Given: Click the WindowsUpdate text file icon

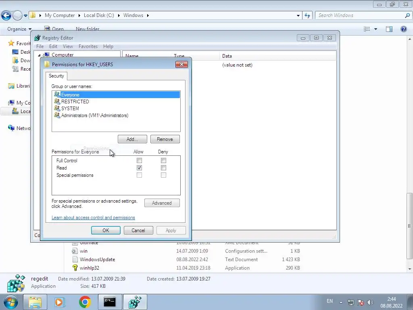Looking at the screenshot, I should (75, 260).
